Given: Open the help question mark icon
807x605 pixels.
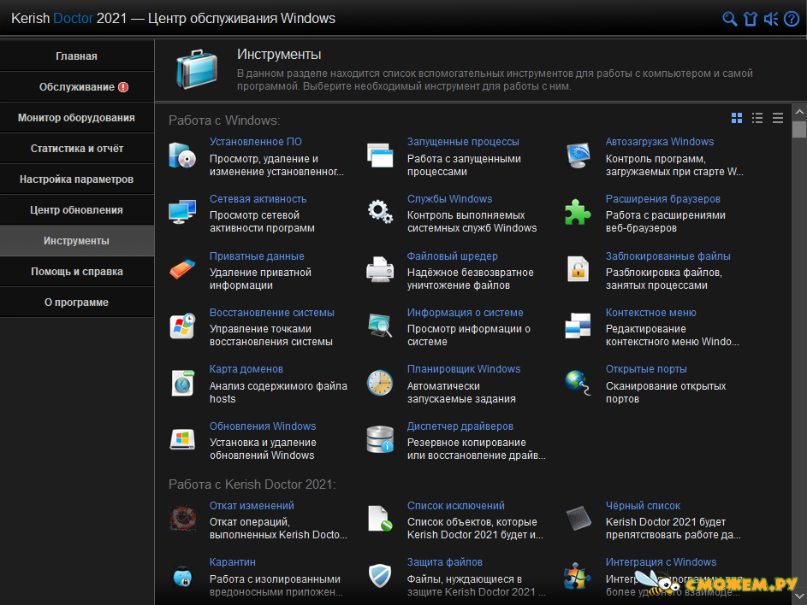Looking at the screenshot, I should (x=792, y=19).
